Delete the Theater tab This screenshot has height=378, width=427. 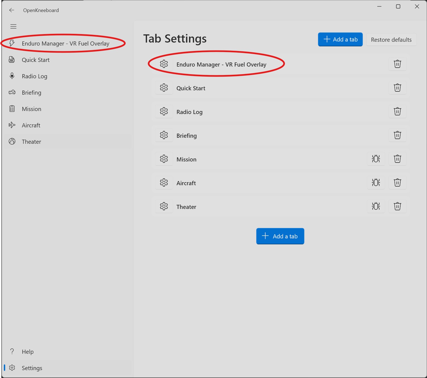397,206
